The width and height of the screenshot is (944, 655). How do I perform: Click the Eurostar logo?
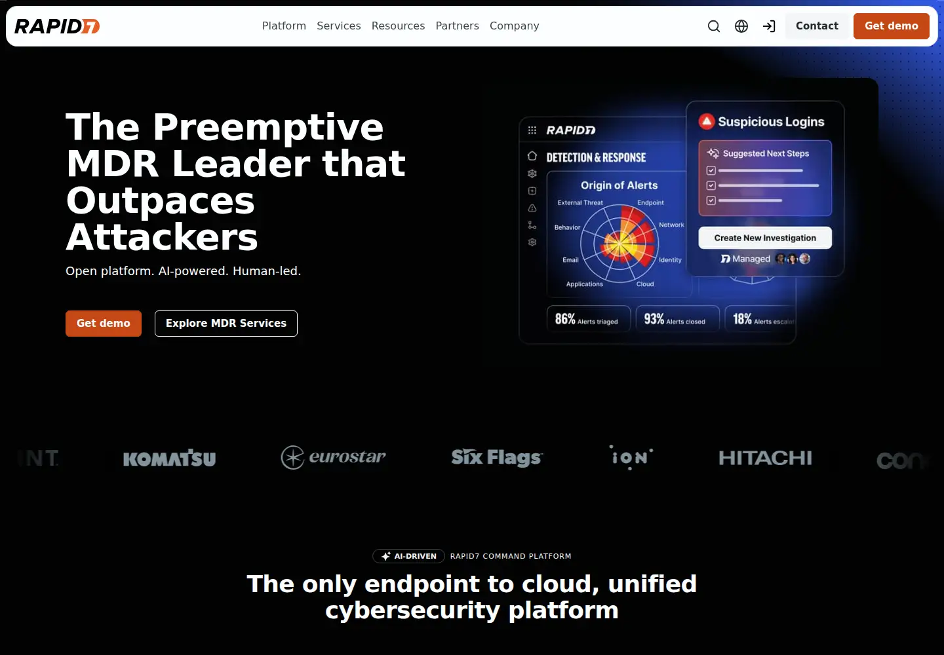point(333,457)
